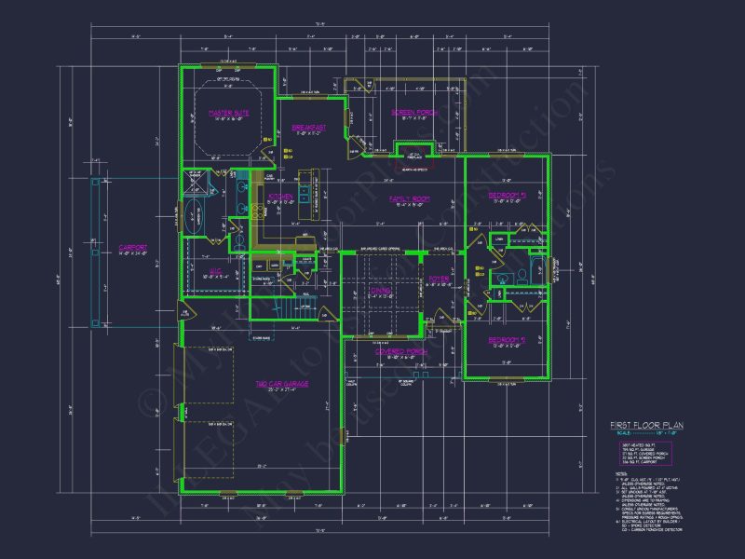Select the W.I.C. closet label

click(x=215, y=271)
